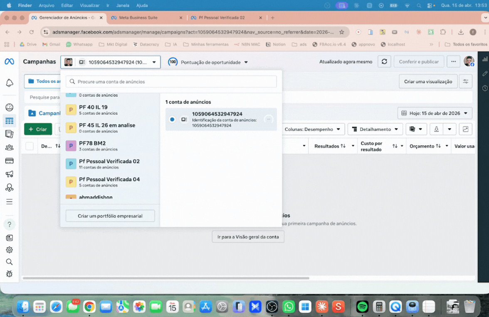Screen dimensions: 489x317
Task: Click the search magnifier in sidebar
Action: coord(9,262)
